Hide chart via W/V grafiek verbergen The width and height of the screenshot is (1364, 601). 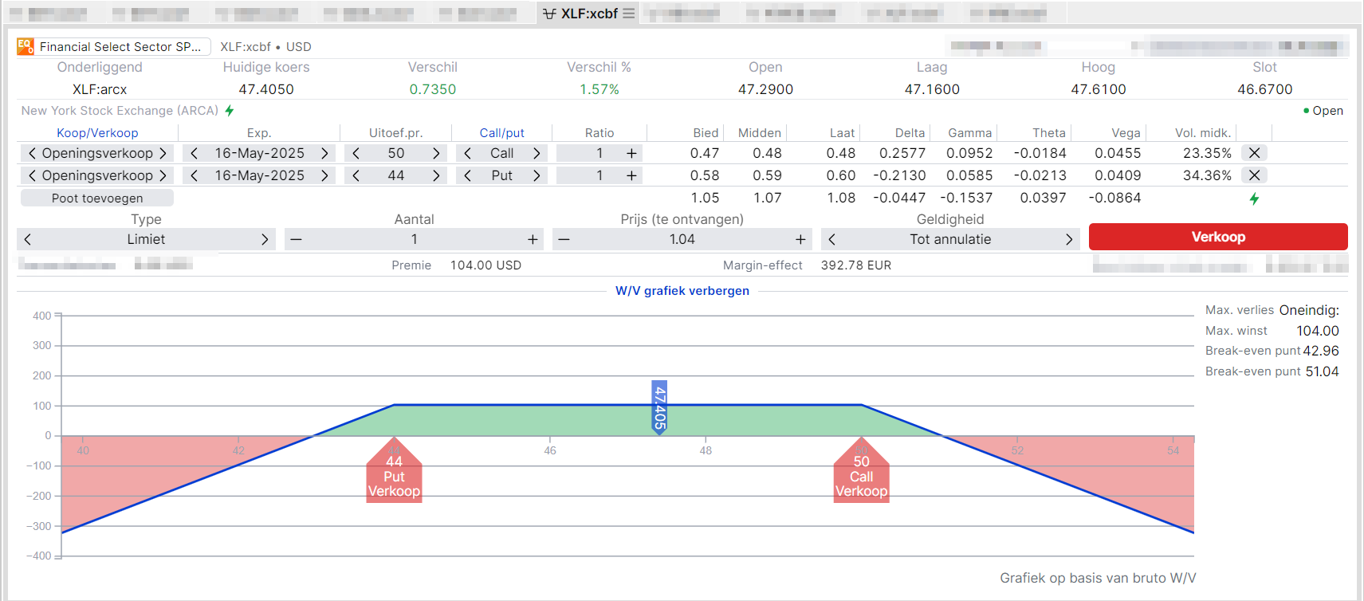[682, 291]
